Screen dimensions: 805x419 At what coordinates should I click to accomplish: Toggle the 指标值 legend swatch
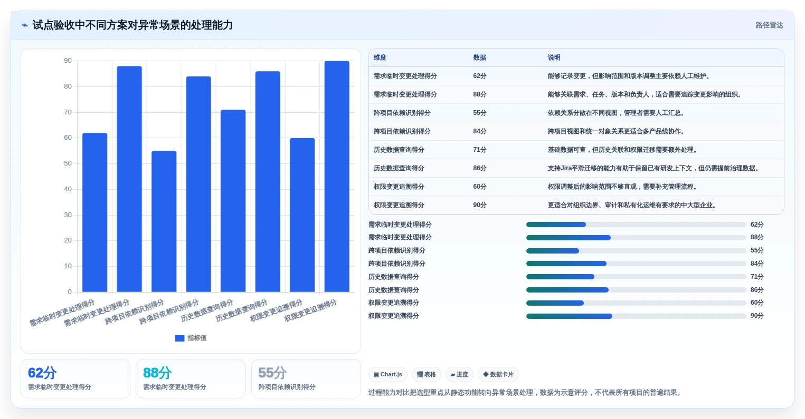pos(179,338)
